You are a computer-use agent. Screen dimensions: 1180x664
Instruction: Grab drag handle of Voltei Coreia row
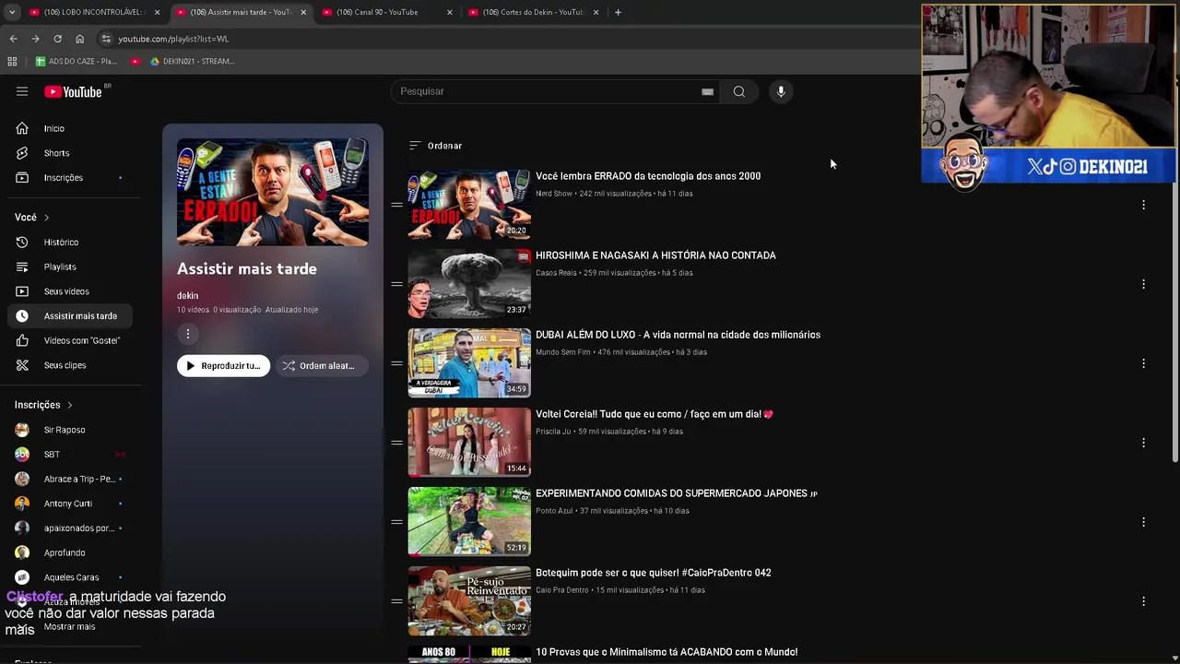click(396, 443)
